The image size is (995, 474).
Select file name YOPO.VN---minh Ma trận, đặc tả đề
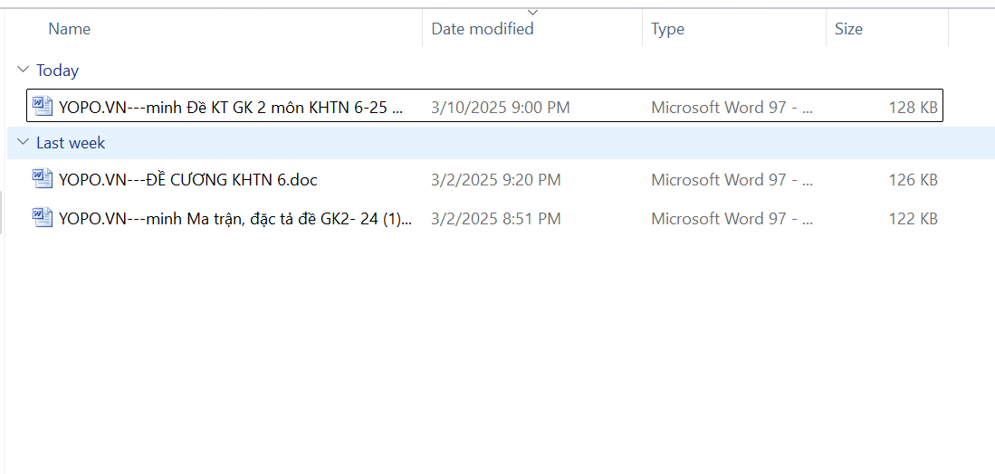pyautogui.click(x=235, y=219)
